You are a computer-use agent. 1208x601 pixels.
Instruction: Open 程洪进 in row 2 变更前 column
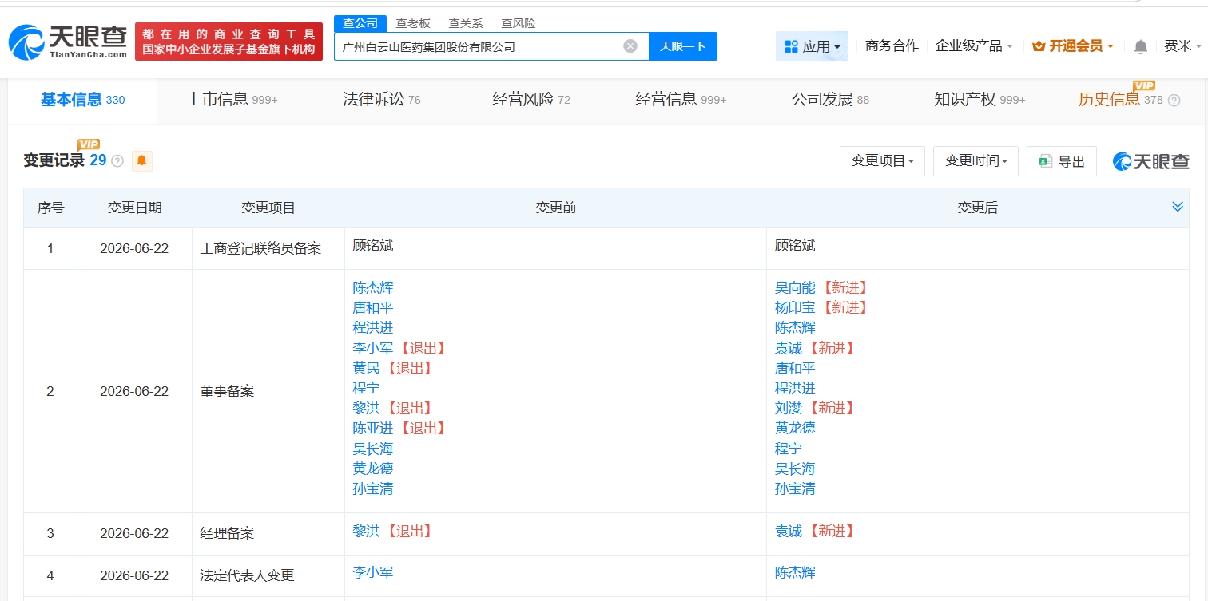click(x=373, y=327)
